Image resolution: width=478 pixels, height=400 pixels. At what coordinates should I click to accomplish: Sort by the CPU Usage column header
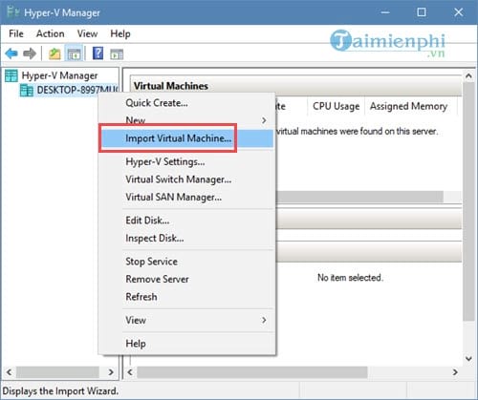pyautogui.click(x=337, y=106)
